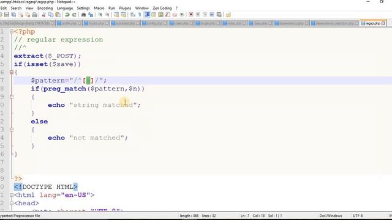Close the dependency_injection.php tab
The height and width of the screenshot is (220, 392).
tap(356, 23)
